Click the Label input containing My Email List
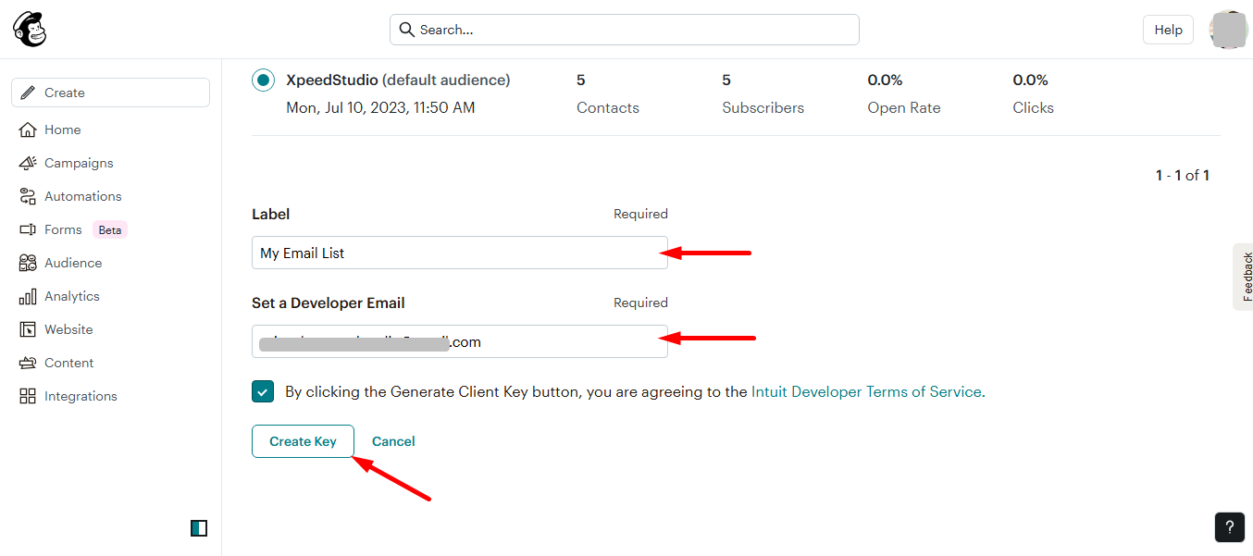Screen dimensions: 1253x556 pos(459,252)
